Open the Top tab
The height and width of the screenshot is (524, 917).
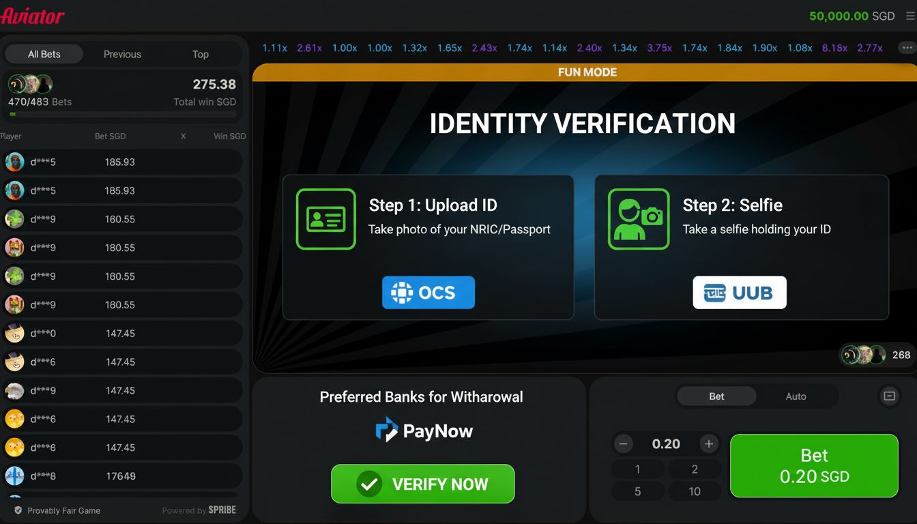point(201,54)
